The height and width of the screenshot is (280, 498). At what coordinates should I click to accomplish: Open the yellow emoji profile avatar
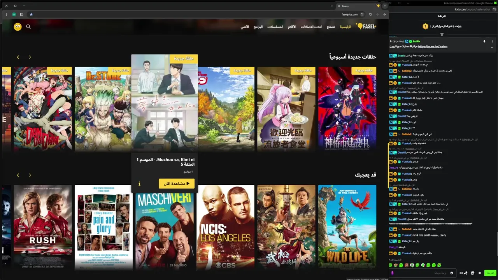tap(18, 27)
